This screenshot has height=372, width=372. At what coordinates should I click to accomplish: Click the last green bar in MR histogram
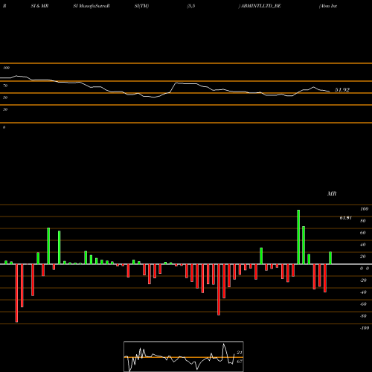pyautogui.click(x=330, y=258)
